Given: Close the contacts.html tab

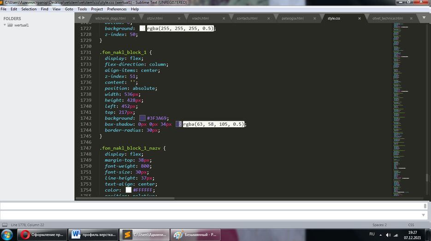Looking at the screenshot, I should pyautogui.click(x=269, y=18).
